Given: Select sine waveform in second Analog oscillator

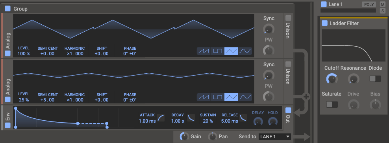Looking at the screenshot, I should [245, 97].
